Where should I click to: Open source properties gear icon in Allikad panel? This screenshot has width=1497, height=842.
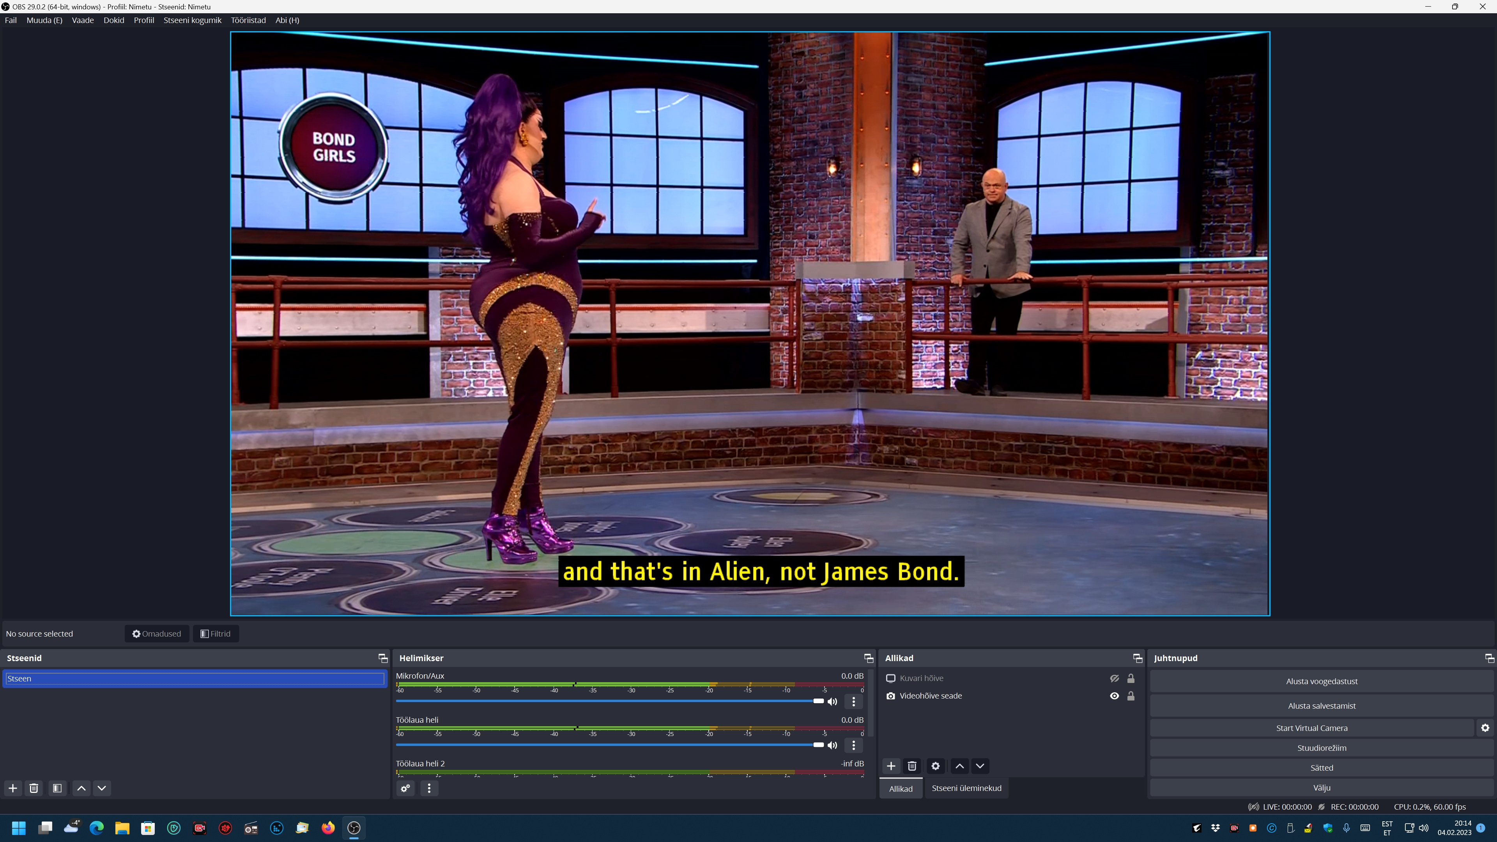click(x=935, y=766)
